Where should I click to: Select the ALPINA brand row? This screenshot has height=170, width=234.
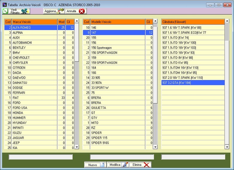pyautogui.click(x=39, y=33)
